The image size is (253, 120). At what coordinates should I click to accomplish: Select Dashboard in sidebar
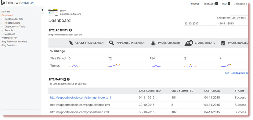pos(7,15)
